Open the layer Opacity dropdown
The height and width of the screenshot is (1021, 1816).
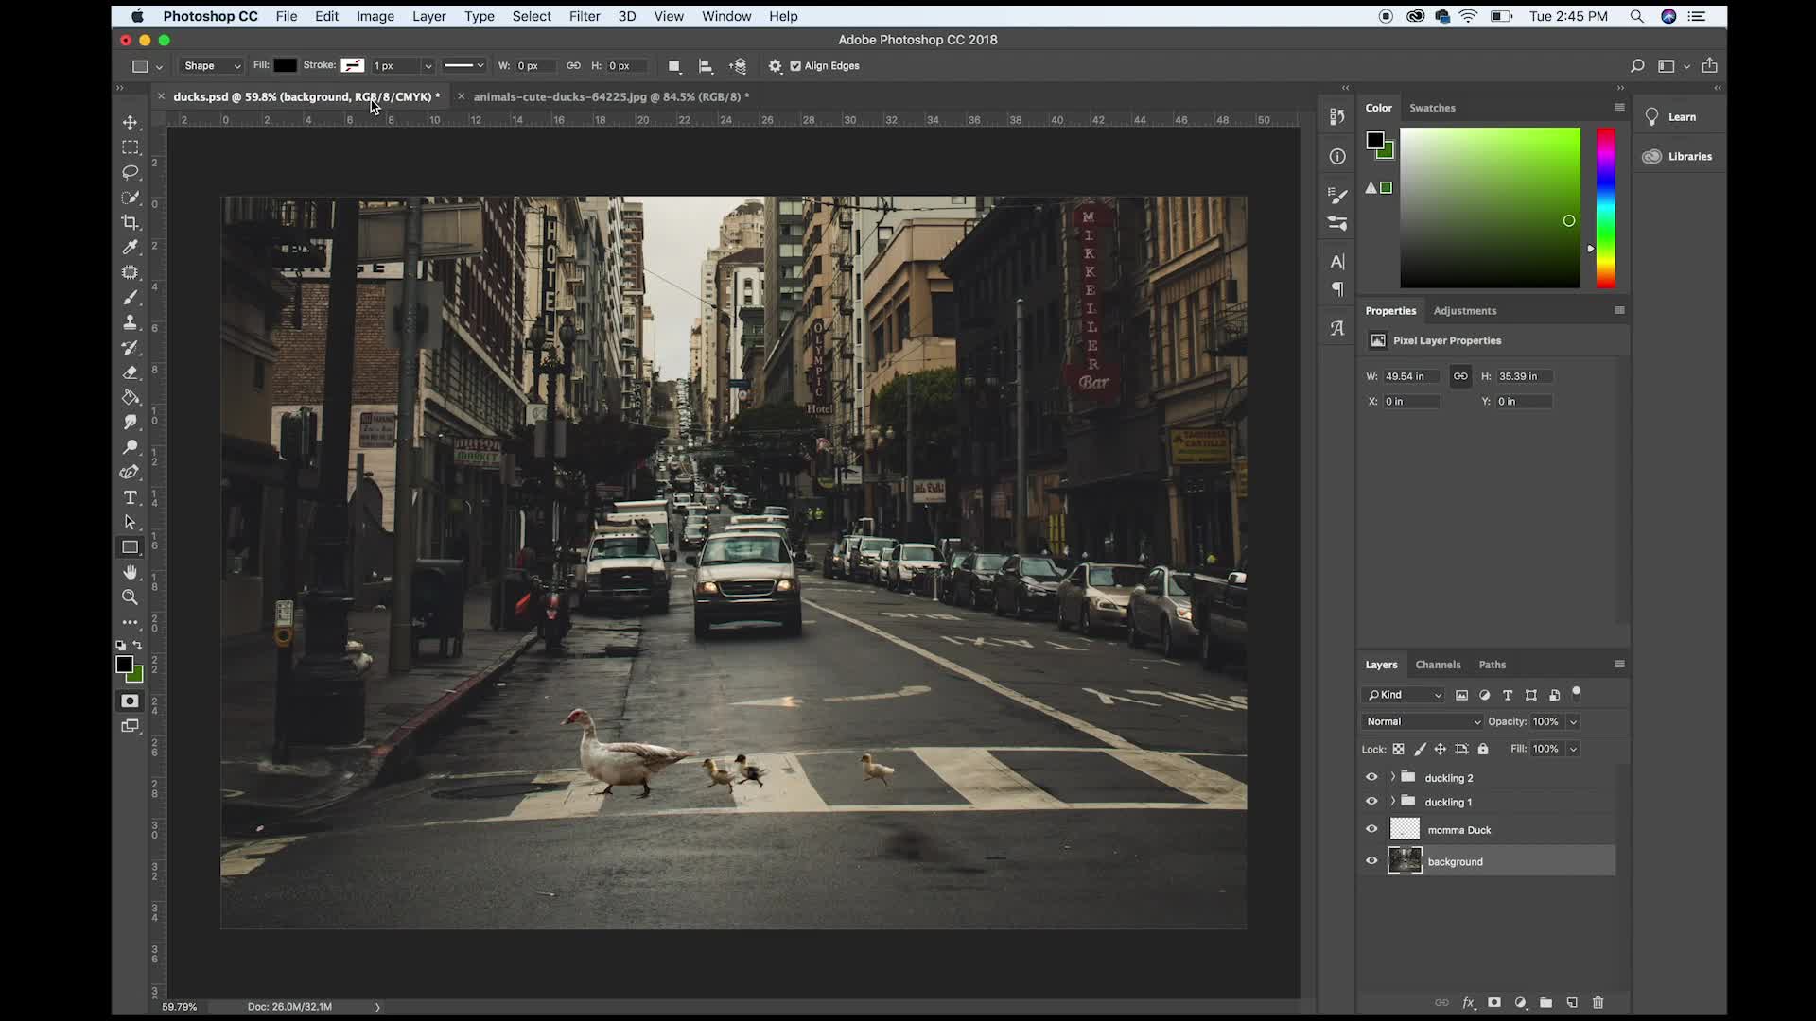click(1573, 721)
